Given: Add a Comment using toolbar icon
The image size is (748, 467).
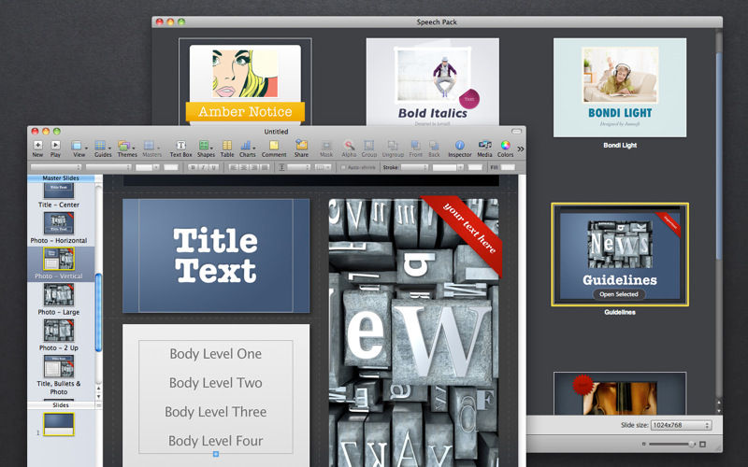Looking at the screenshot, I should (274, 146).
